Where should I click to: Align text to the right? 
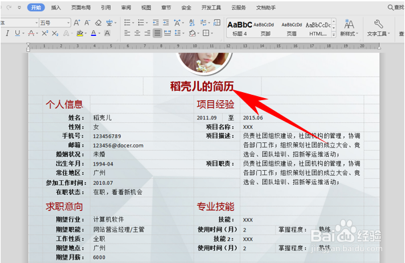coord(147,33)
